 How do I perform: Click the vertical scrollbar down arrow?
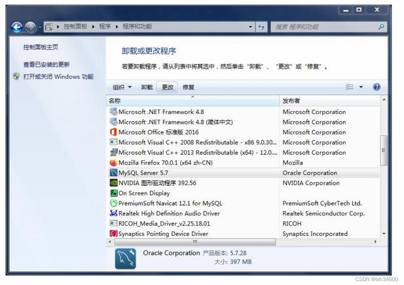(384, 234)
